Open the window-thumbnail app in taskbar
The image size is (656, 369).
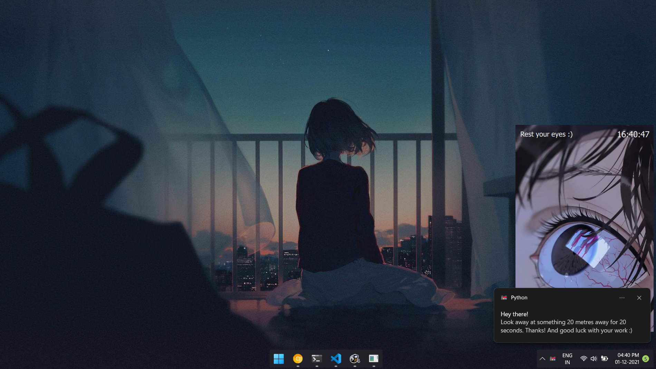pos(374,359)
